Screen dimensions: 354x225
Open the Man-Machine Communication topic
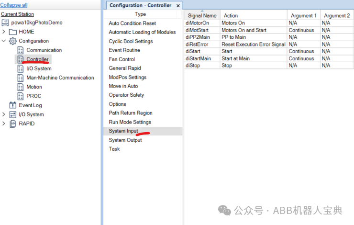[x=60, y=78]
